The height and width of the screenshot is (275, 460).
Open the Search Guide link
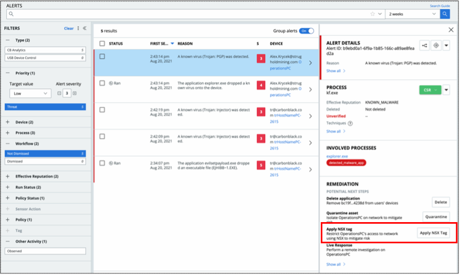pyautogui.click(x=440, y=6)
